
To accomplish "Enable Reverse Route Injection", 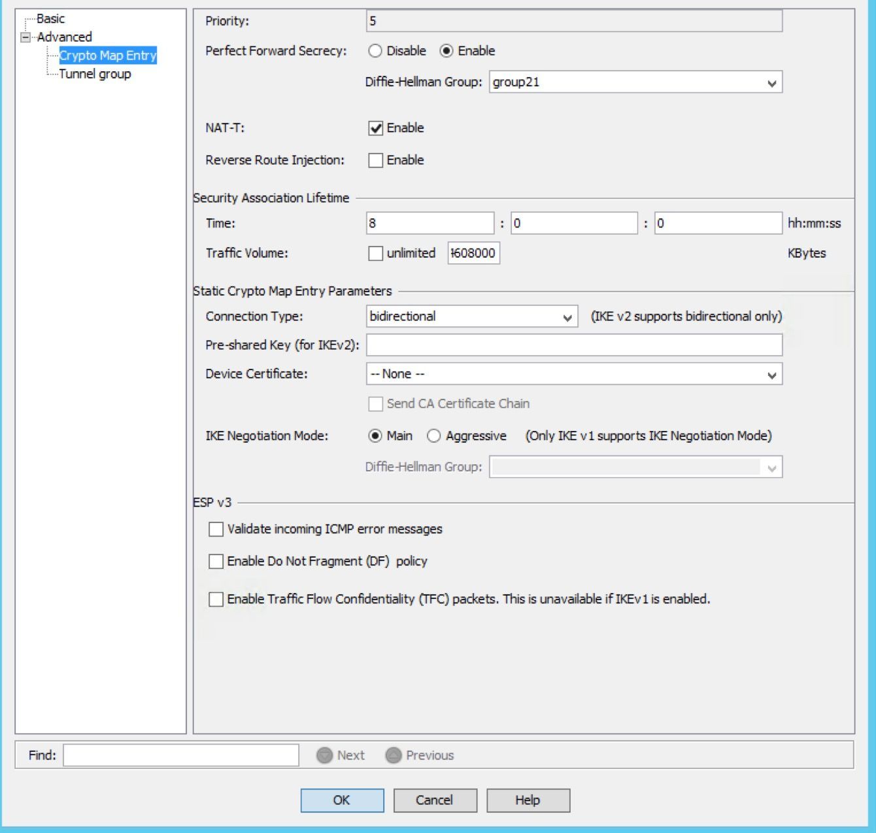I will click(374, 160).
